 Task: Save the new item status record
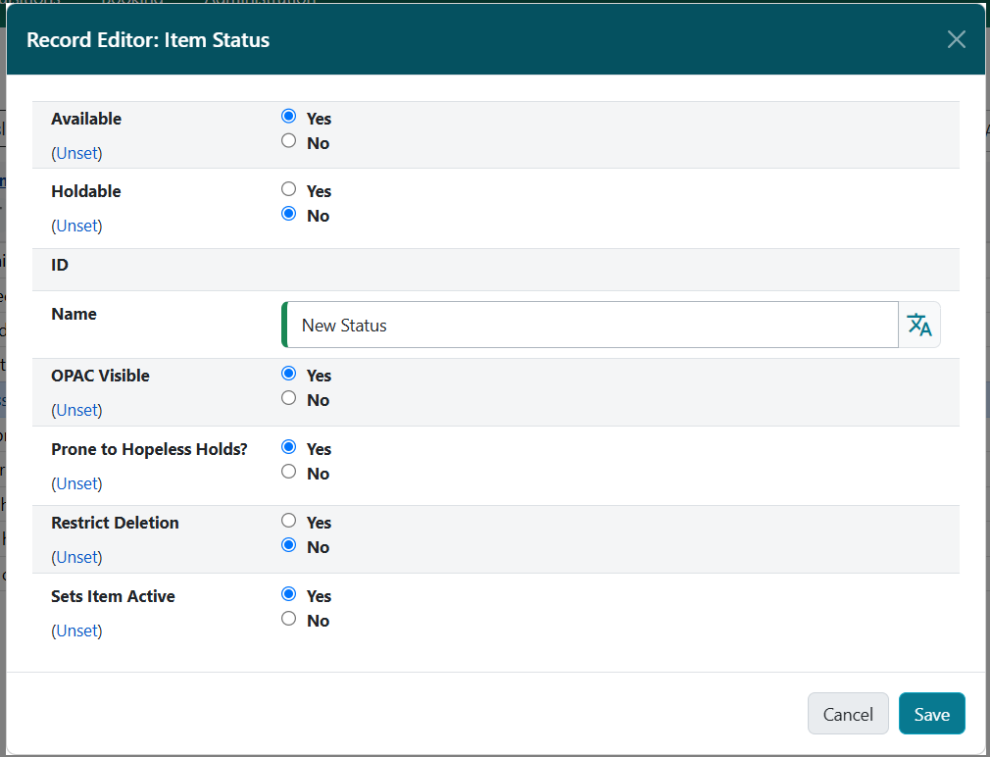(x=931, y=713)
